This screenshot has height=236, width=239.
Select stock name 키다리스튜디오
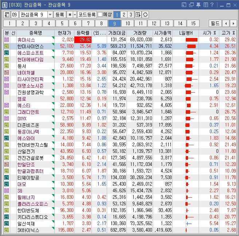coord(33,217)
